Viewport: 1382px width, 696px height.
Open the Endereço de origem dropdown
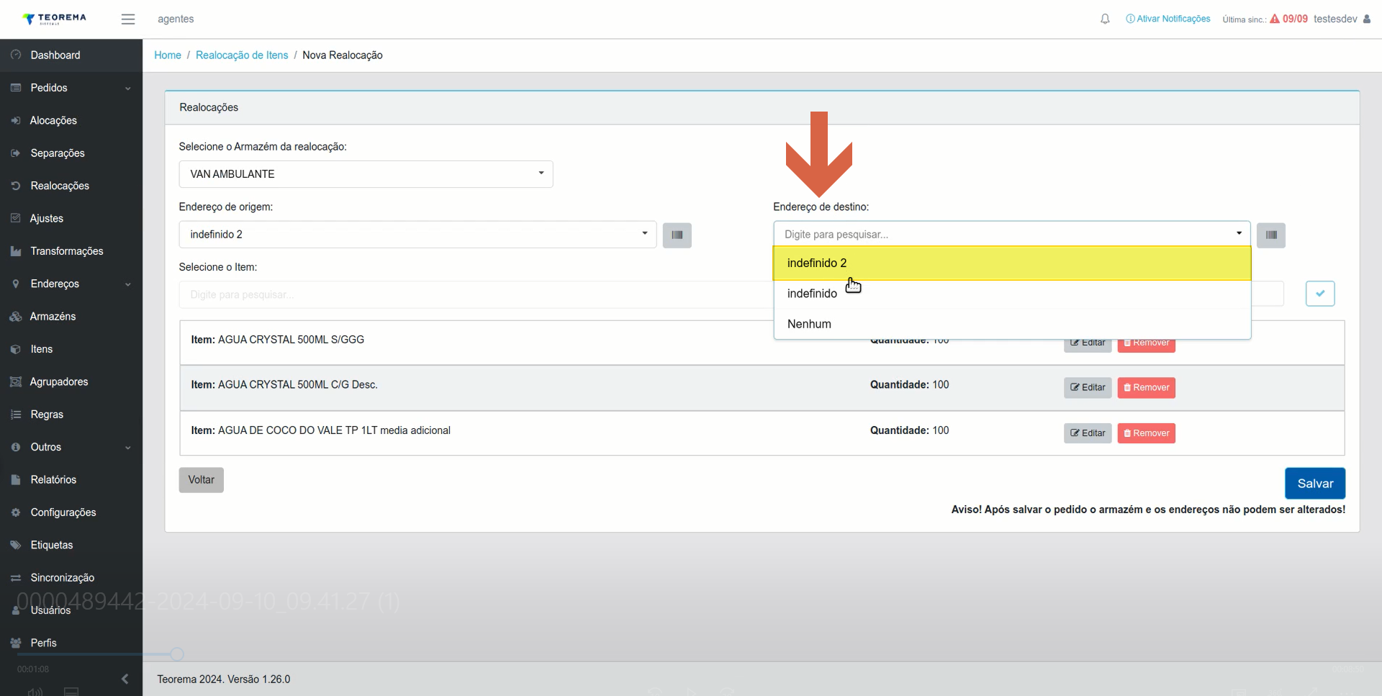417,235
